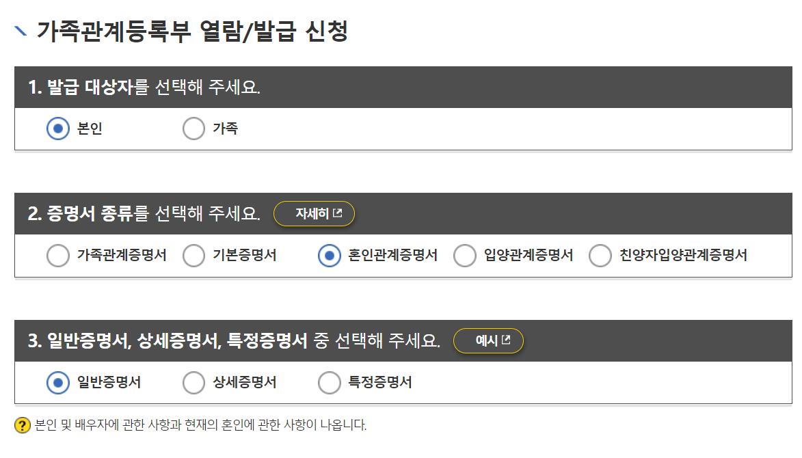Open the 예시 example button

pyautogui.click(x=488, y=340)
